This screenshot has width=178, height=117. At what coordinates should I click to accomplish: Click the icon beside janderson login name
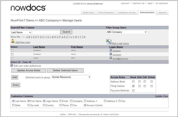(111, 50)
